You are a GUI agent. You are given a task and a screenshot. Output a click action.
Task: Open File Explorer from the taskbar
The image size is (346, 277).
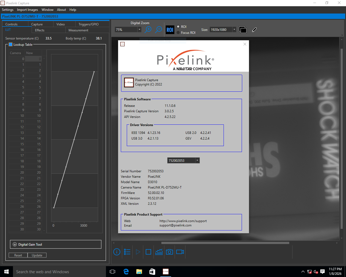tap(139, 272)
